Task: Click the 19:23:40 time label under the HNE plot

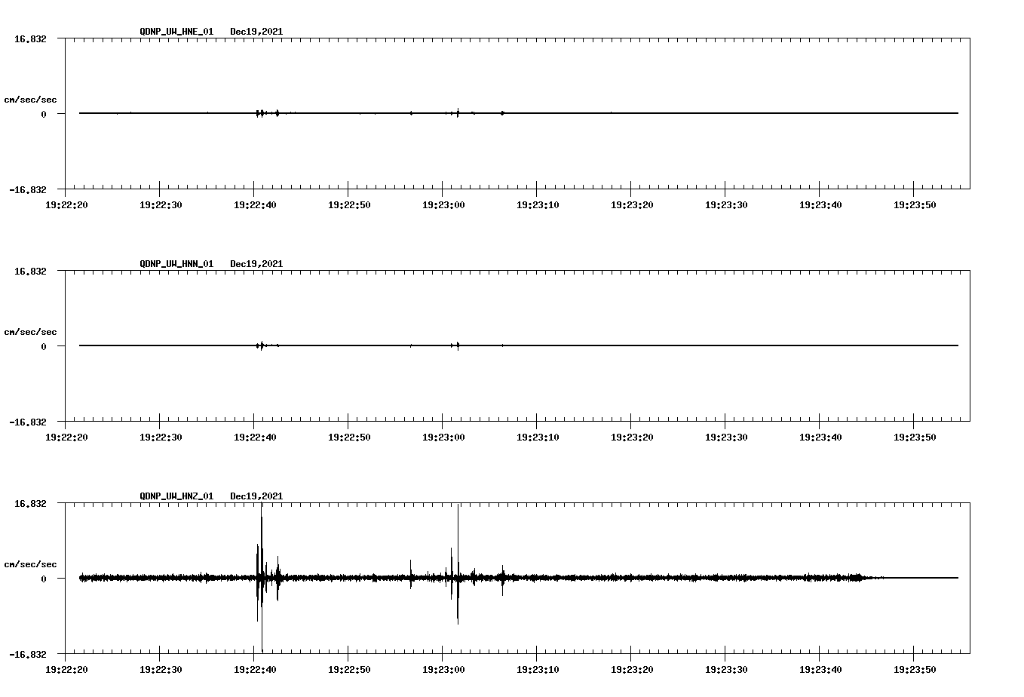Action: click(820, 204)
